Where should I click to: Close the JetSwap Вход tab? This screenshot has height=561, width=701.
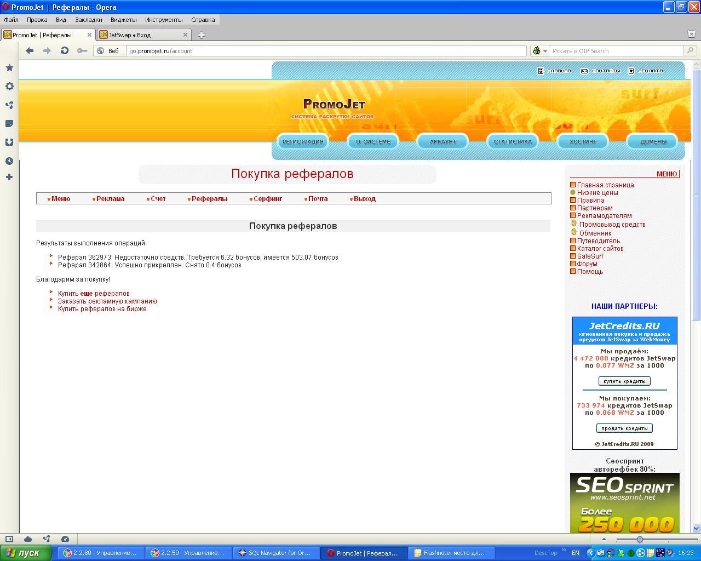[x=185, y=35]
